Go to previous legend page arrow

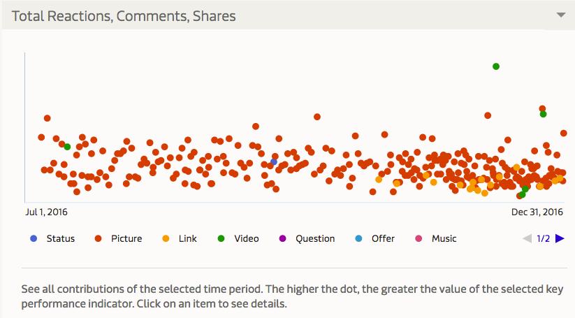point(527,238)
